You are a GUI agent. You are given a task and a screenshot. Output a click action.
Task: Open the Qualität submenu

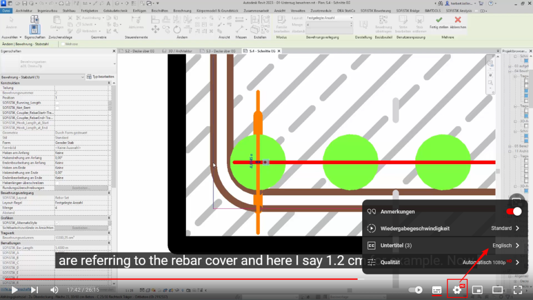pos(445,262)
